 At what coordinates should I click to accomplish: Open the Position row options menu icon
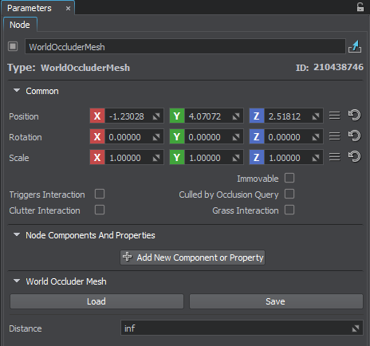[335, 116]
